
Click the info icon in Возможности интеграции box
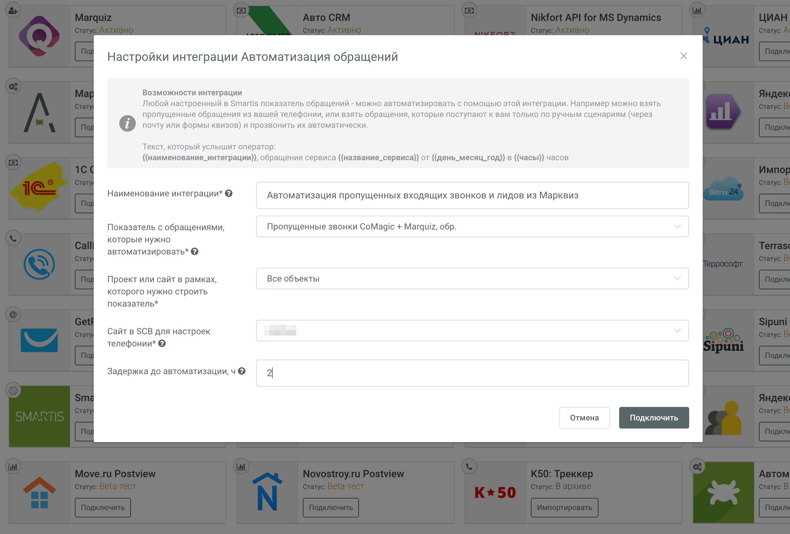pyautogui.click(x=128, y=124)
